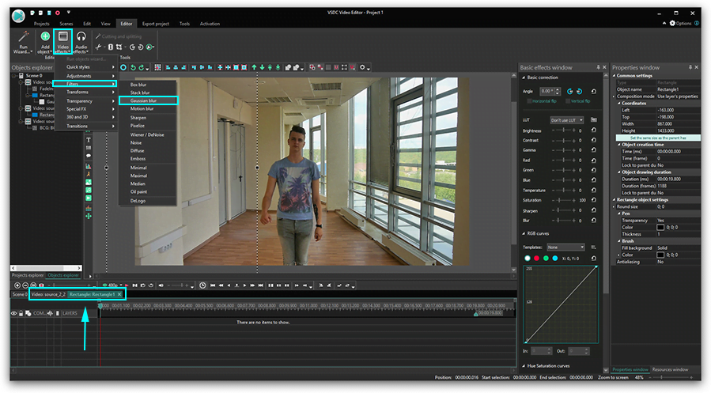Open the Run Wizard tool
Viewport: 711px width, 393px height.
[23, 42]
